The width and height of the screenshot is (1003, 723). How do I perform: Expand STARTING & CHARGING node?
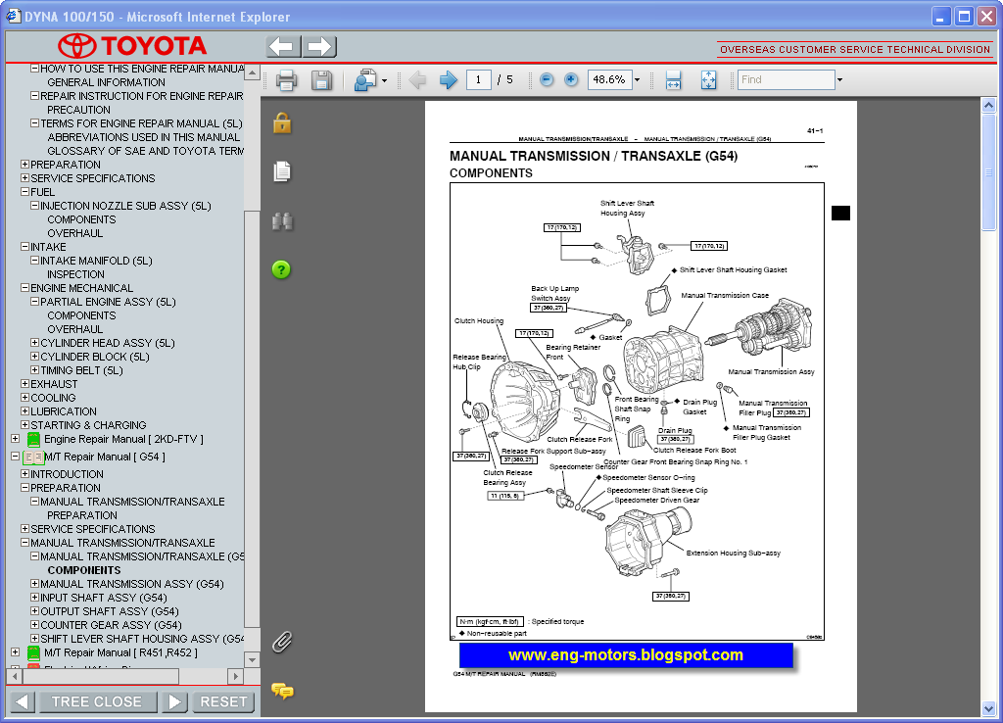click(24, 425)
